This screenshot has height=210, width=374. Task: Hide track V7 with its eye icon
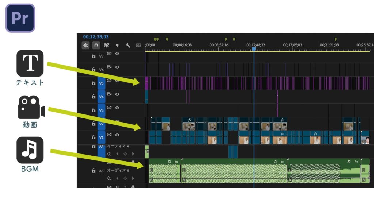[x=117, y=54]
